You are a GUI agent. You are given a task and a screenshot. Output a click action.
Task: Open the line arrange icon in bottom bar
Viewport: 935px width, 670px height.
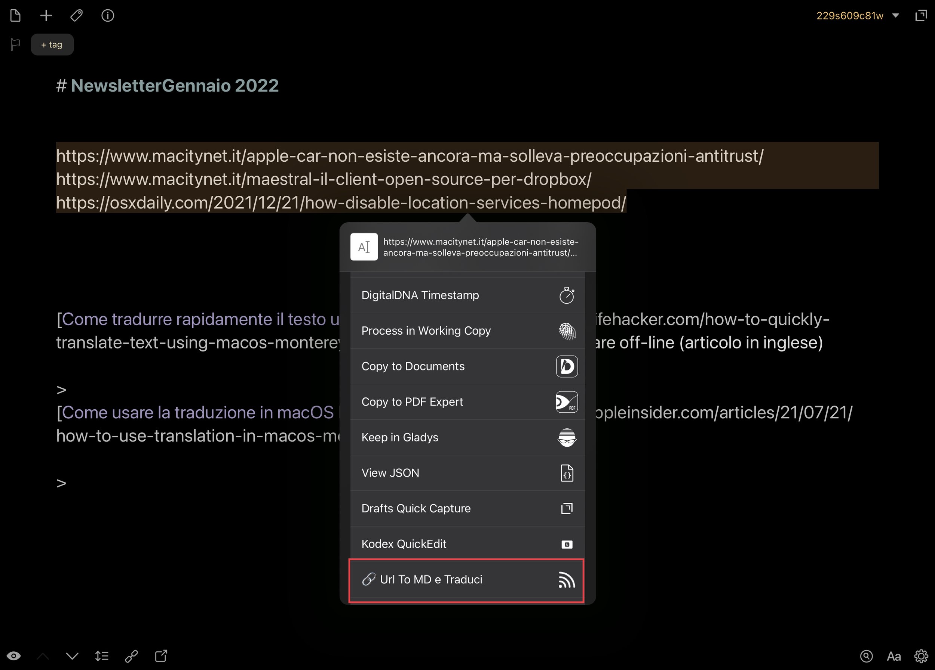click(x=102, y=656)
